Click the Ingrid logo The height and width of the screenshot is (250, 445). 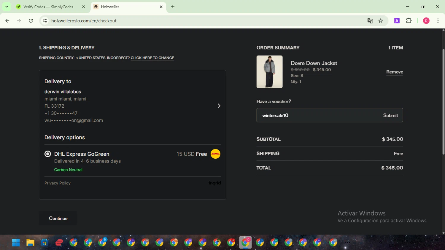coord(214,183)
